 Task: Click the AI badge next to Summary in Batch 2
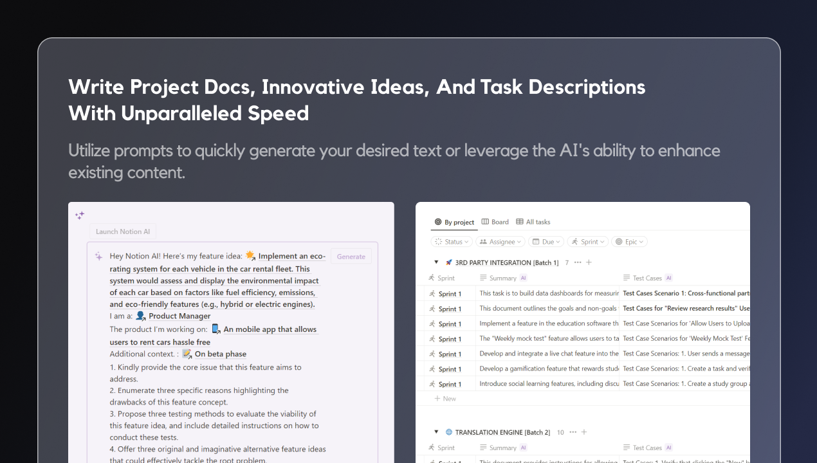tap(524, 448)
